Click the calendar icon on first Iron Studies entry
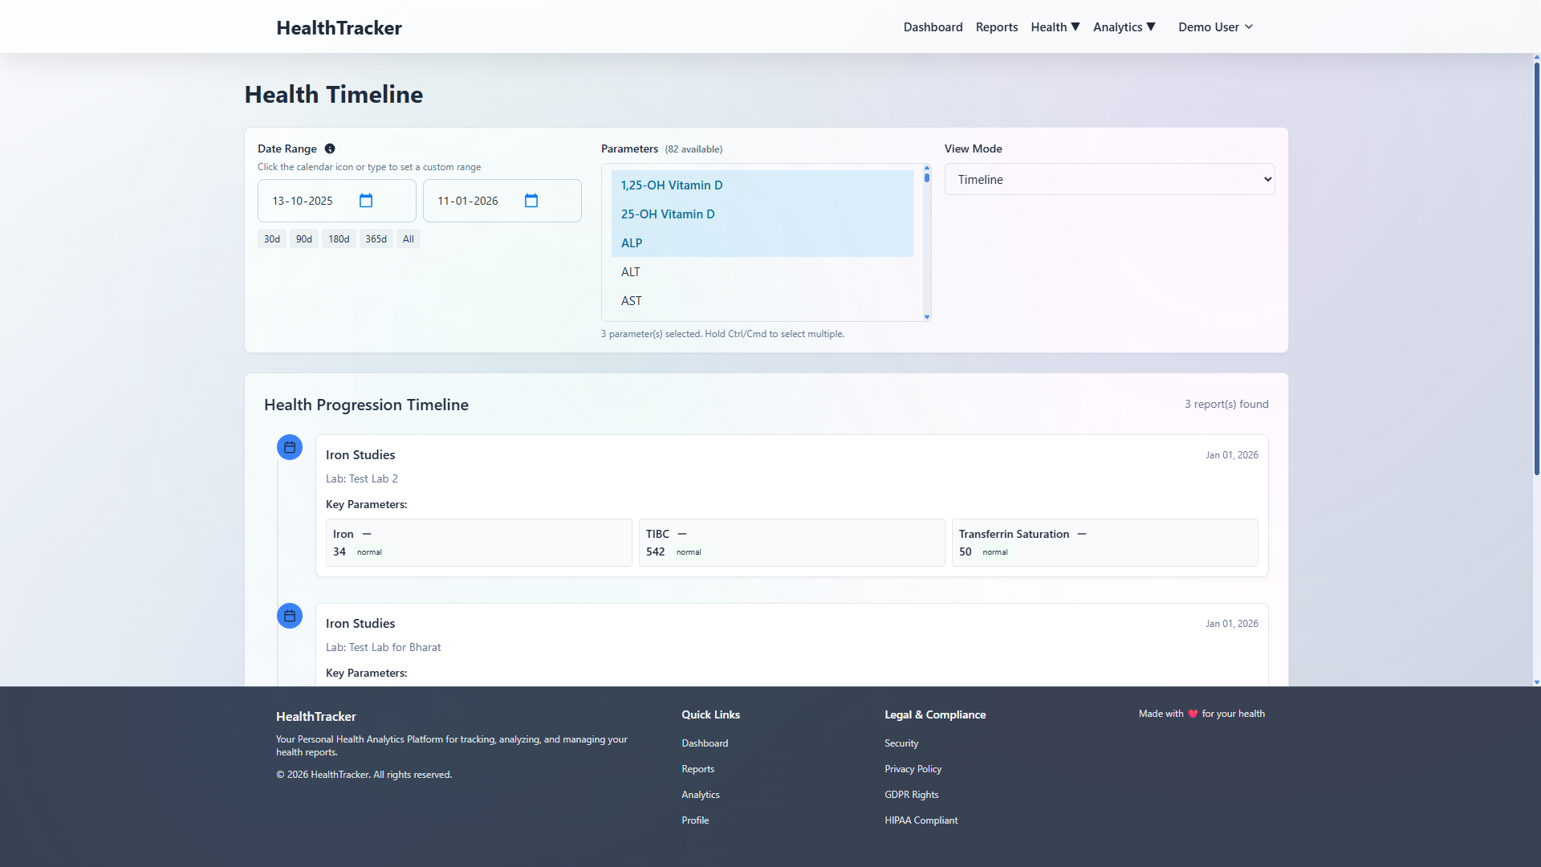This screenshot has width=1541, height=867. [290, 447]
